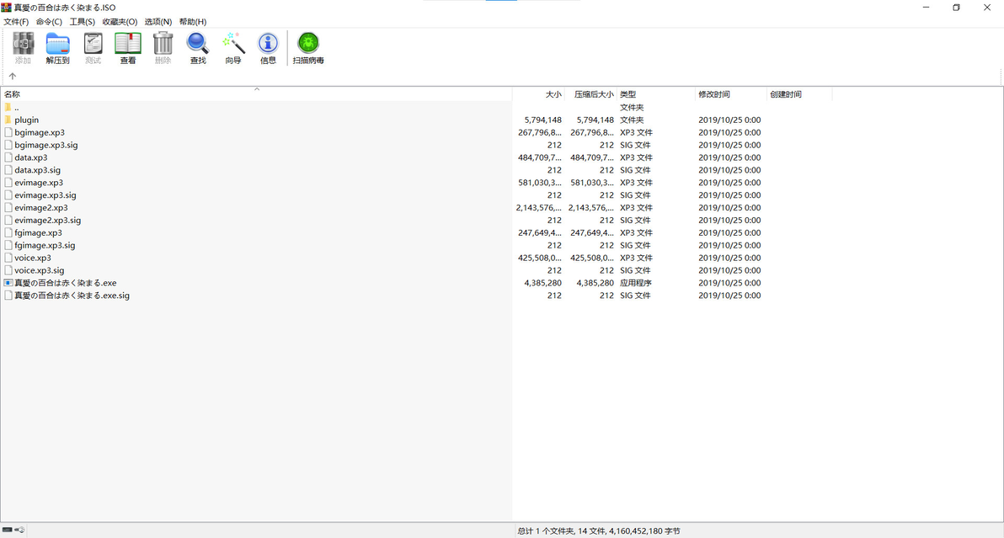Click file icon of data.xp3
This screenshot has width=1004, height=538.
(x=8, y=157)
